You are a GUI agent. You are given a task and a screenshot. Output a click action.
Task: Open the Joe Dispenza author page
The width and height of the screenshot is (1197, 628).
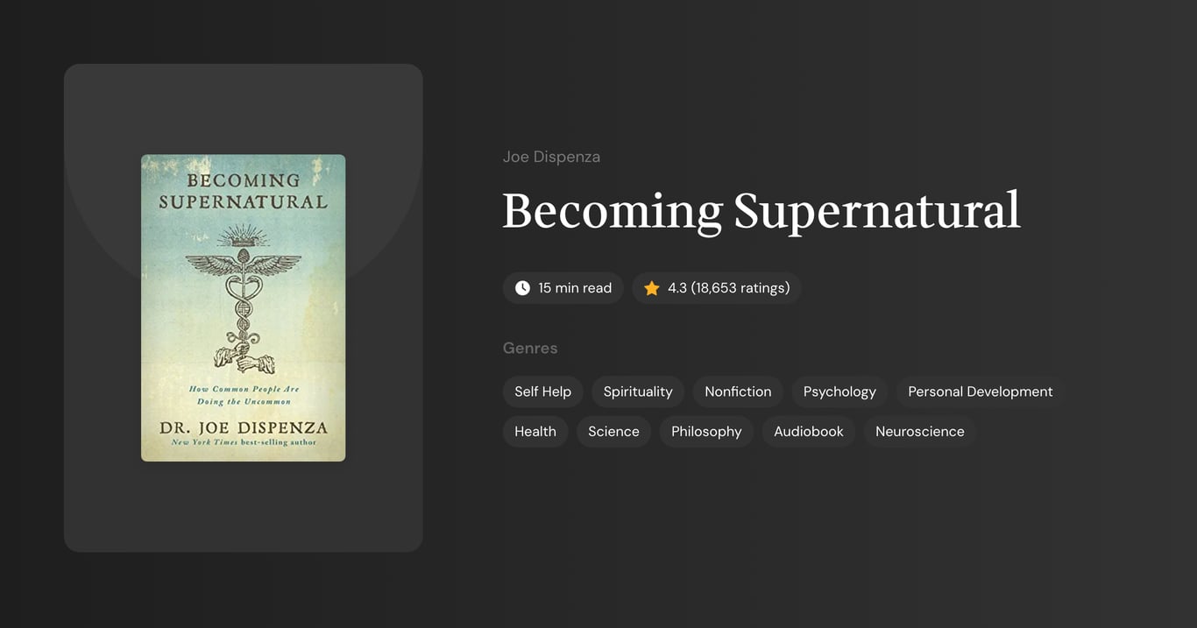tap(551, 156)
